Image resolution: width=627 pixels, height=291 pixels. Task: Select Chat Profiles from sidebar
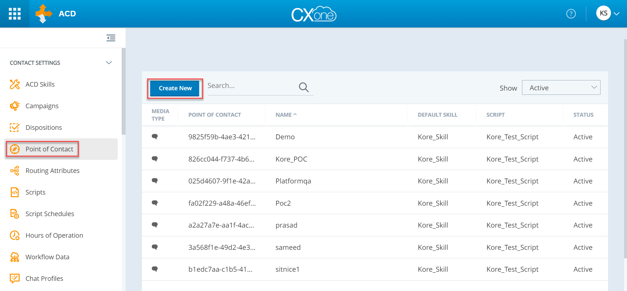tap(44, 279)
